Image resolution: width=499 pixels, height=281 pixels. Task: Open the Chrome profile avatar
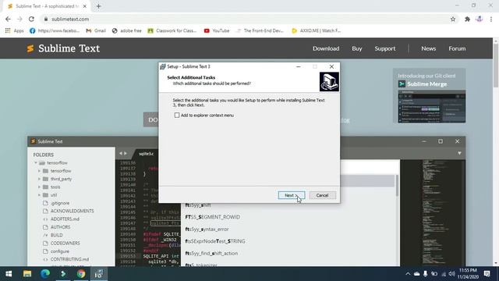[x=480, y=19]
